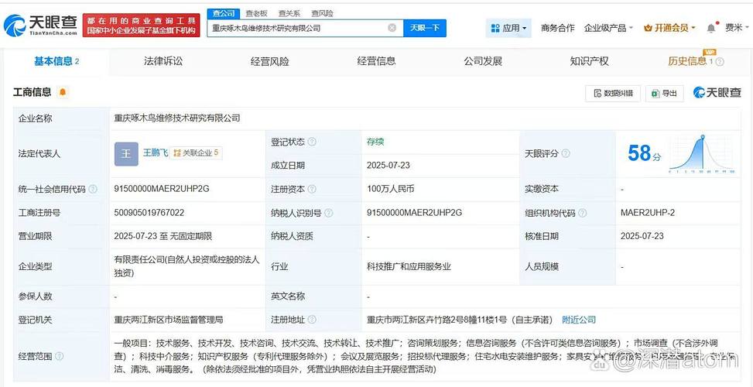Select the 经营信息 tab
This screenshot has height=387, width=753.
(376, 61)
